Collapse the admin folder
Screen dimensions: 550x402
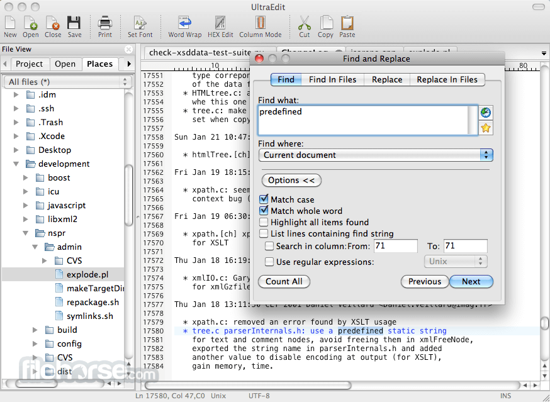click(x=35, y=247)
